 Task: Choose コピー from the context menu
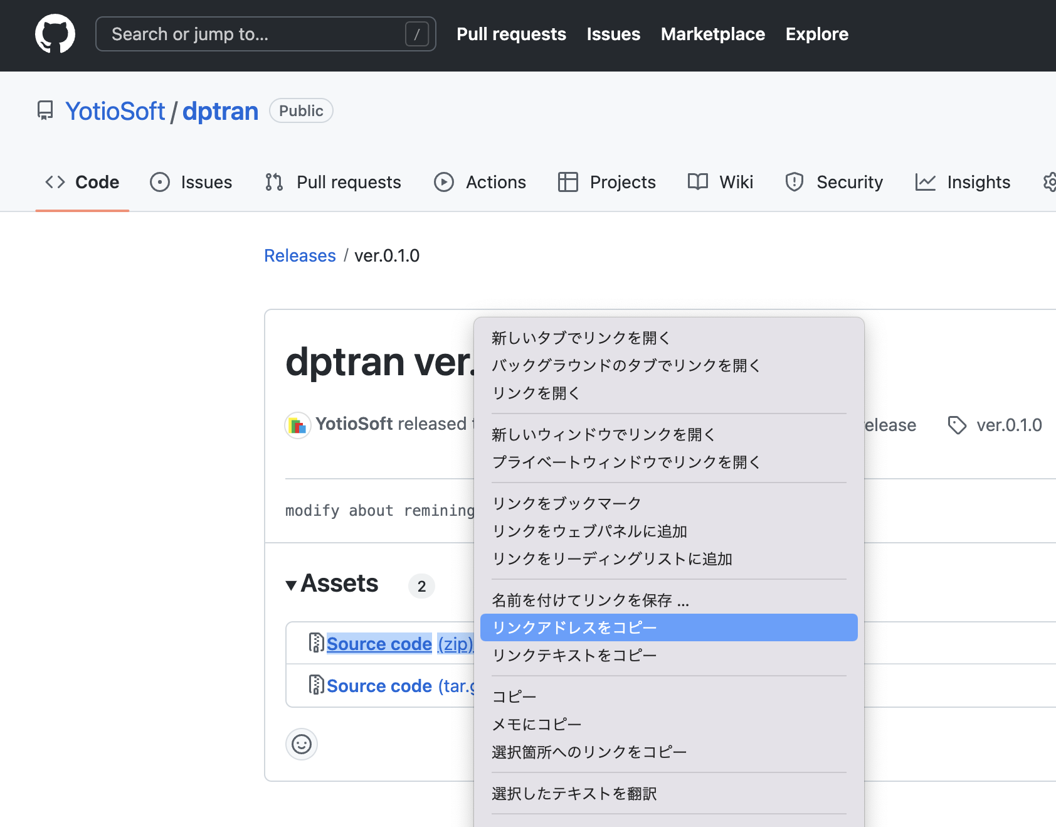click(669, 697)
